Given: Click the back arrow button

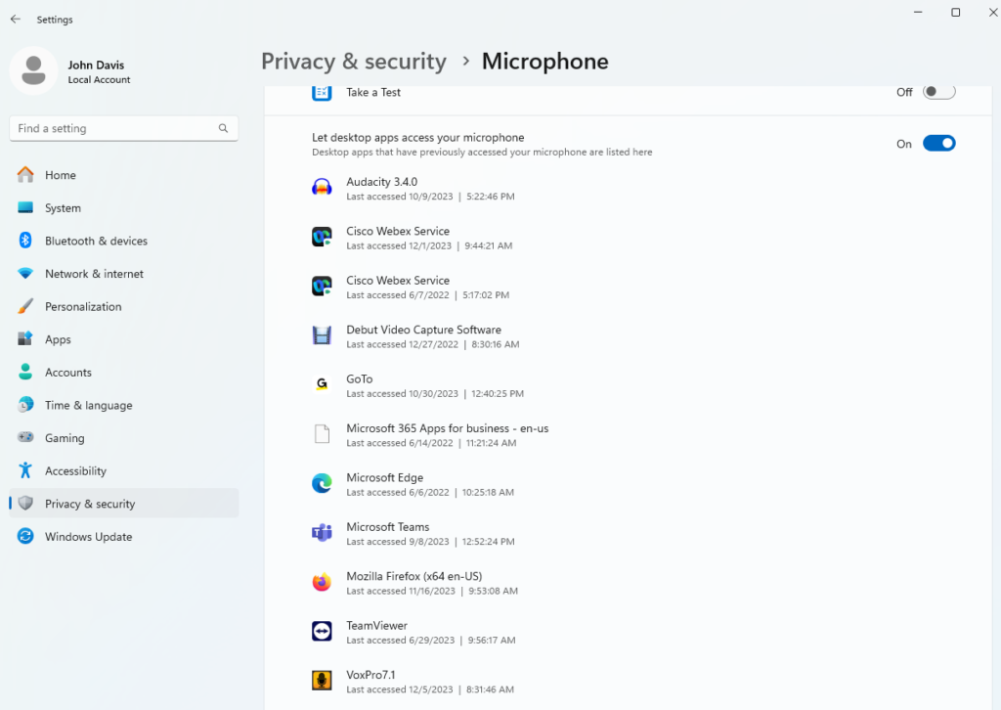Looking at the screenshot, I should point(16,20).
